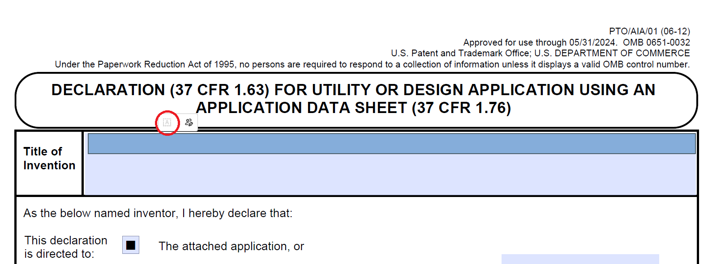Click the add text field icon
This screenshot has width=721, height=264.
tap(167, 122)
